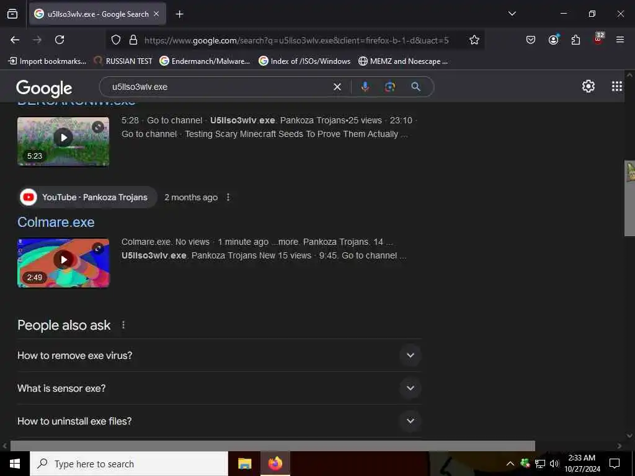Open Google quick settings gear
This screenshot has height=476, width=635.
[x=588, y=86]
